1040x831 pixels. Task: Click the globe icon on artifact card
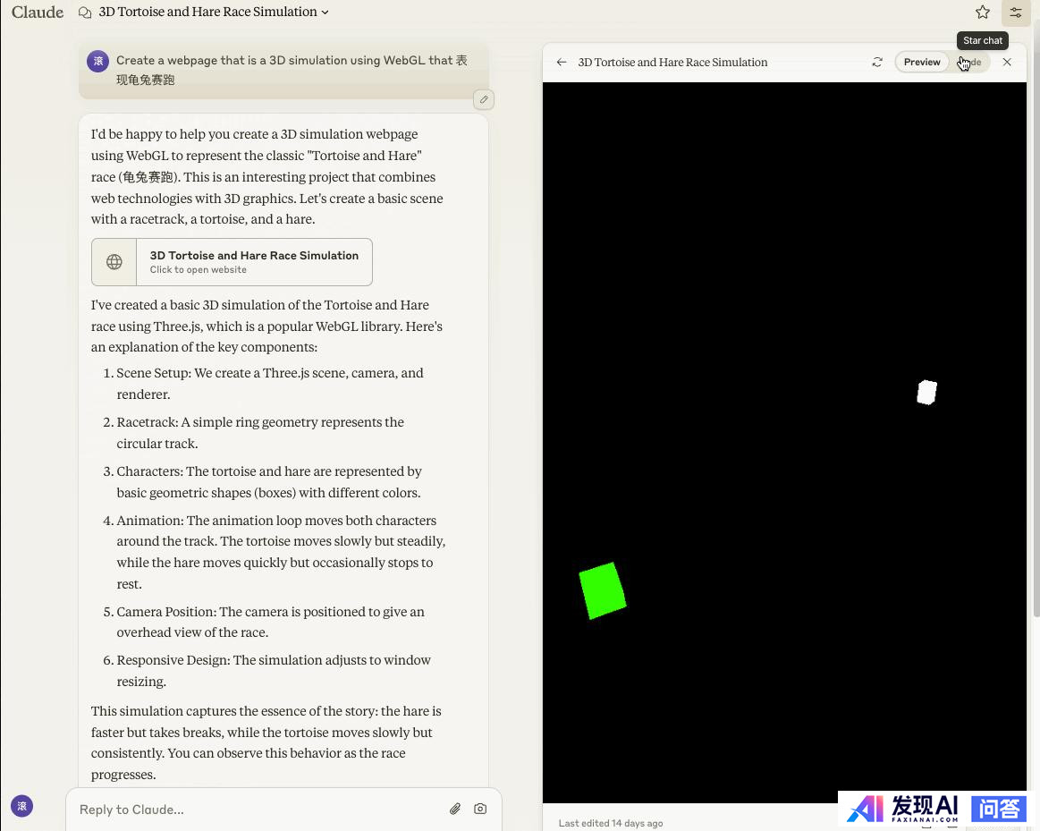[x=114, y=262]
